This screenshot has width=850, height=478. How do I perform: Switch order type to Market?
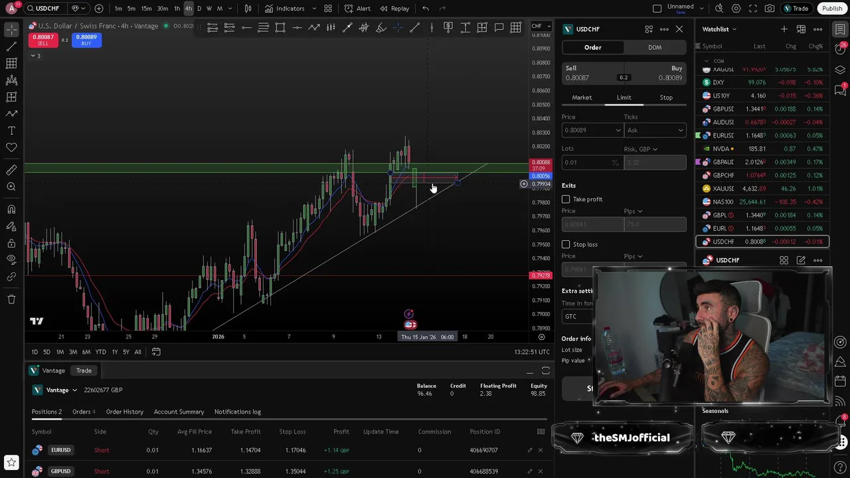pos(582,98)
